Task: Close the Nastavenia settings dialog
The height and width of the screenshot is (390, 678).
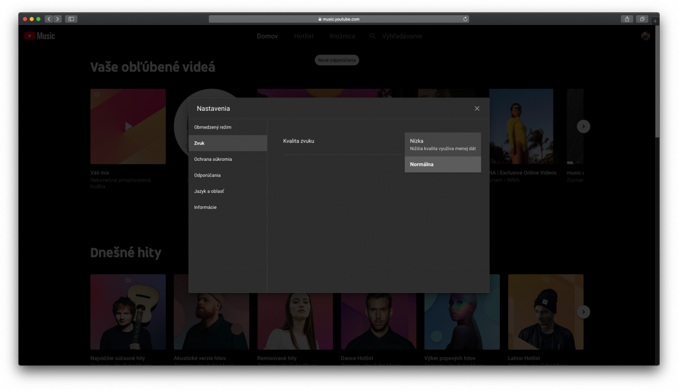Action: [477, 108]
